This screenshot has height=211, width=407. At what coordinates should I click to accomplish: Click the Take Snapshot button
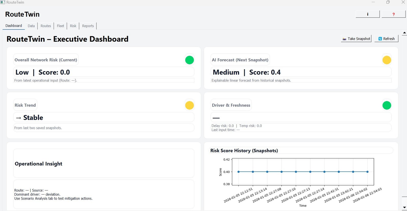click(x=356, y=39)
